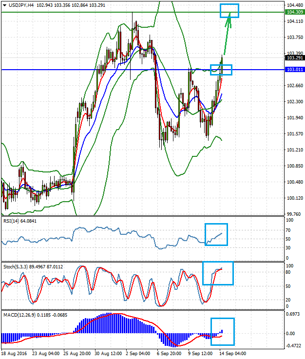Click the triangle arrow beside USDJPY,H4 title
The width and height of the screenshot is (305, 359).
point(3,4)
